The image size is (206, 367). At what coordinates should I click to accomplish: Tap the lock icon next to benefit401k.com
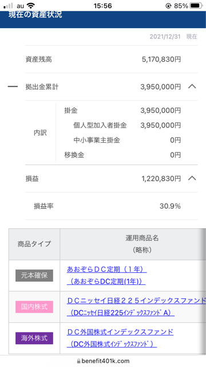tap(78, 361)
